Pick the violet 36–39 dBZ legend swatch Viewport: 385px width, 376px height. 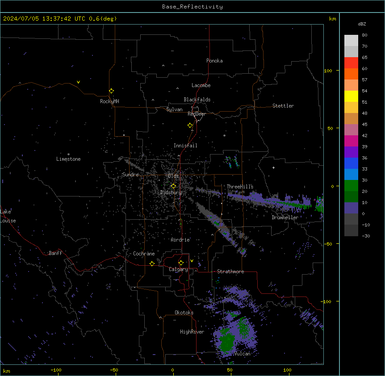tap(351, 152)
